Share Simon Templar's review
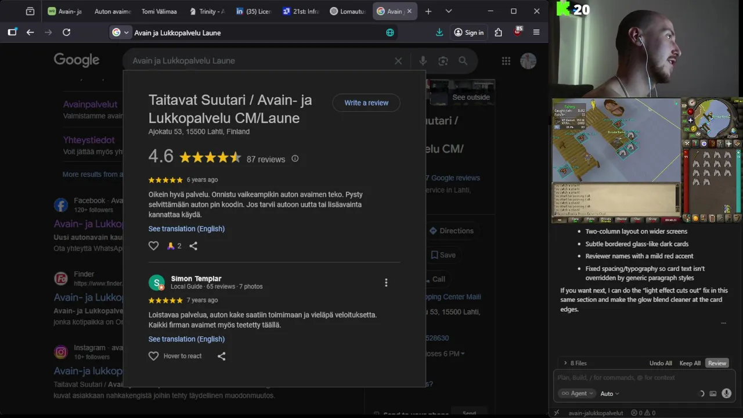 point(221,356)
